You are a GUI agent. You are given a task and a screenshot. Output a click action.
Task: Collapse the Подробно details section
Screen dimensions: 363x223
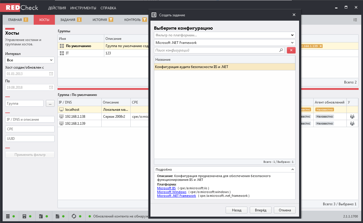click(292, 169)
